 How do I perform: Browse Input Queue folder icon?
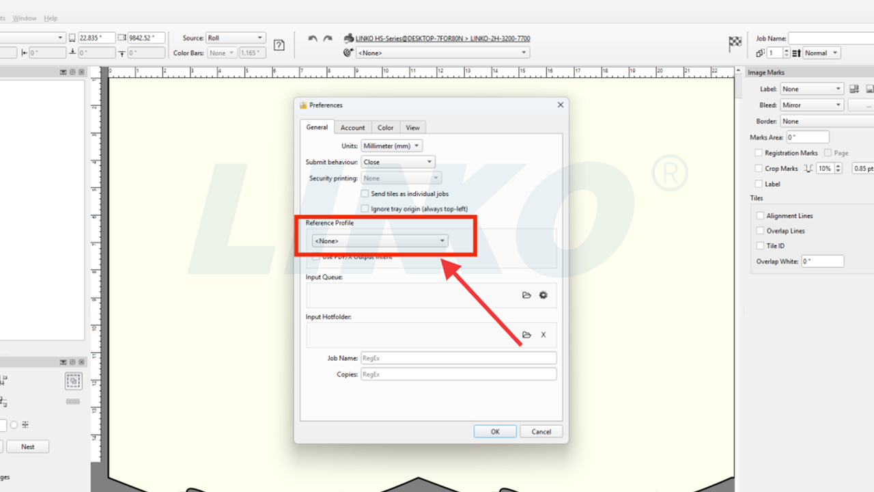click(x=526, y=295)
